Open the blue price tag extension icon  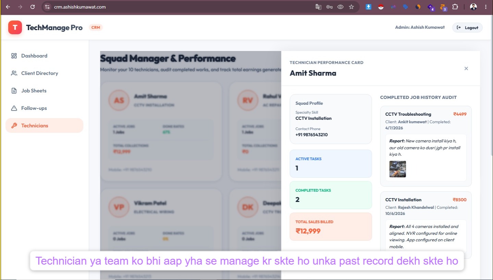click(406, 7)
